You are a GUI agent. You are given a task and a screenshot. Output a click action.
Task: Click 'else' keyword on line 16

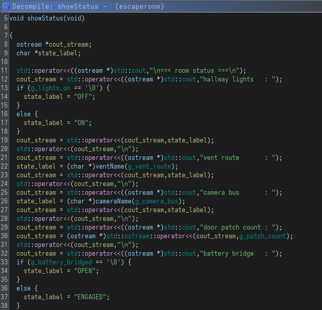(24, 114)
